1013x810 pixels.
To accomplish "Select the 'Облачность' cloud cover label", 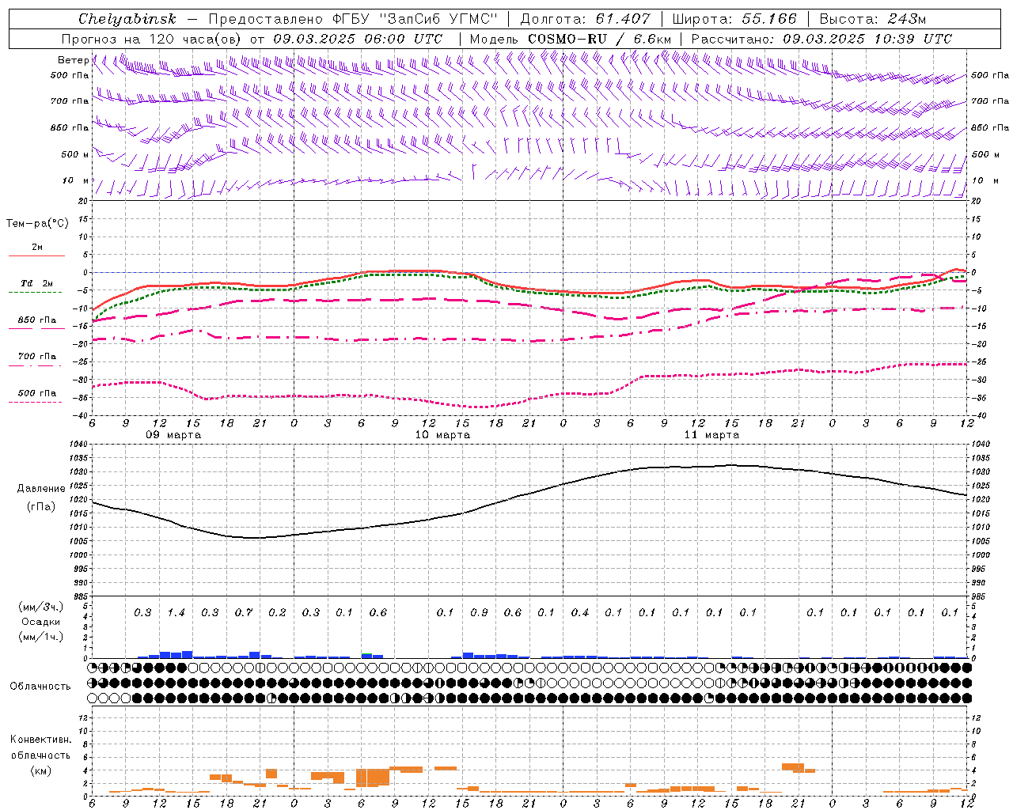I will click(x=40, y=687).
